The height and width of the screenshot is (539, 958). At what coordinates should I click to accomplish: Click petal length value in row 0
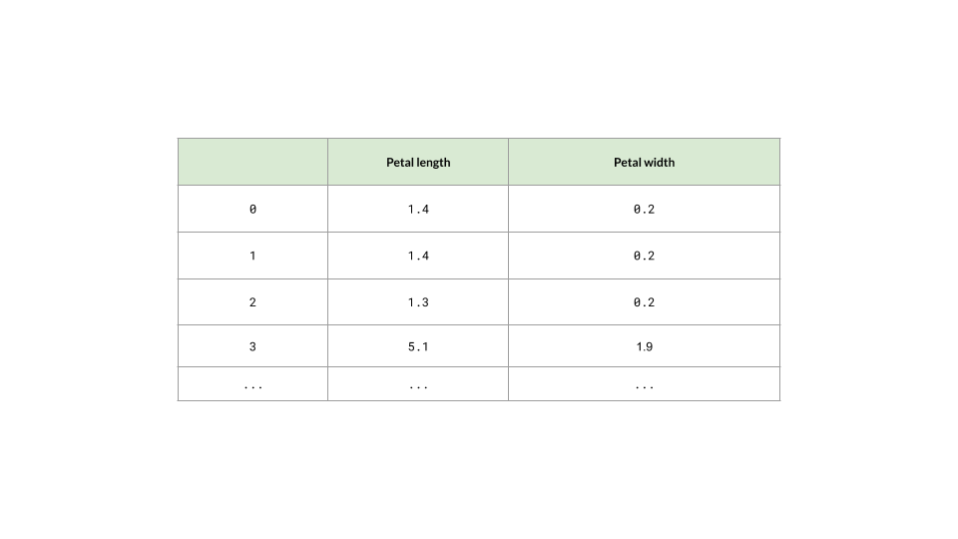click(418, 209)
